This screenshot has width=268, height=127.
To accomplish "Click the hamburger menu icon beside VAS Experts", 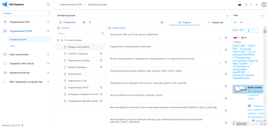I will point(48,5).
